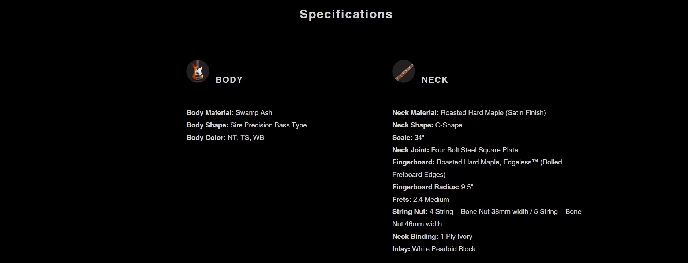
Task: Select the NECK section heading
Action: point(435,80)
